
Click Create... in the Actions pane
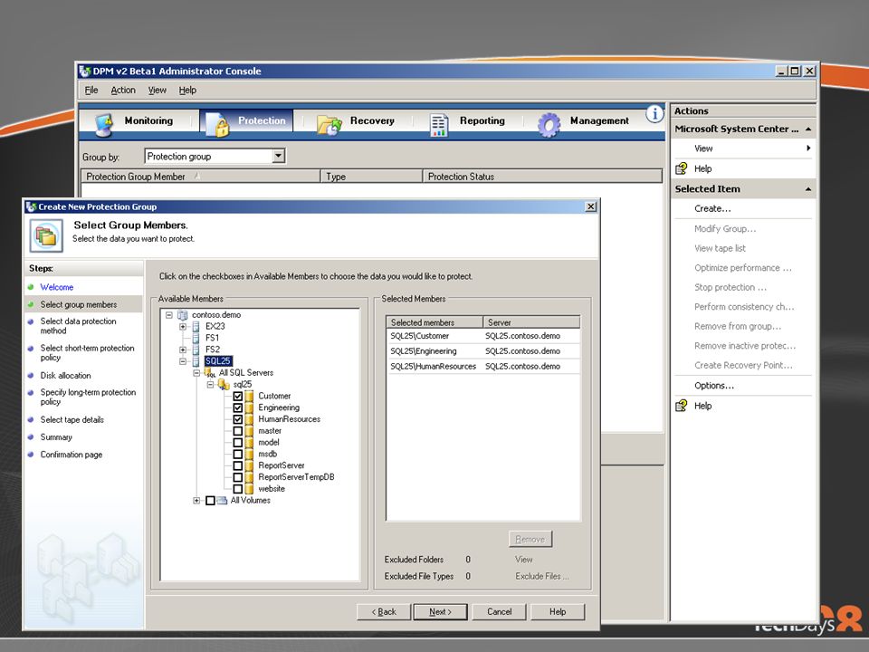(x=712, y=208)
